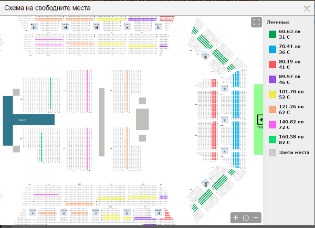
Task: Zoom out with the minus button
Action: tap(256, 218)
